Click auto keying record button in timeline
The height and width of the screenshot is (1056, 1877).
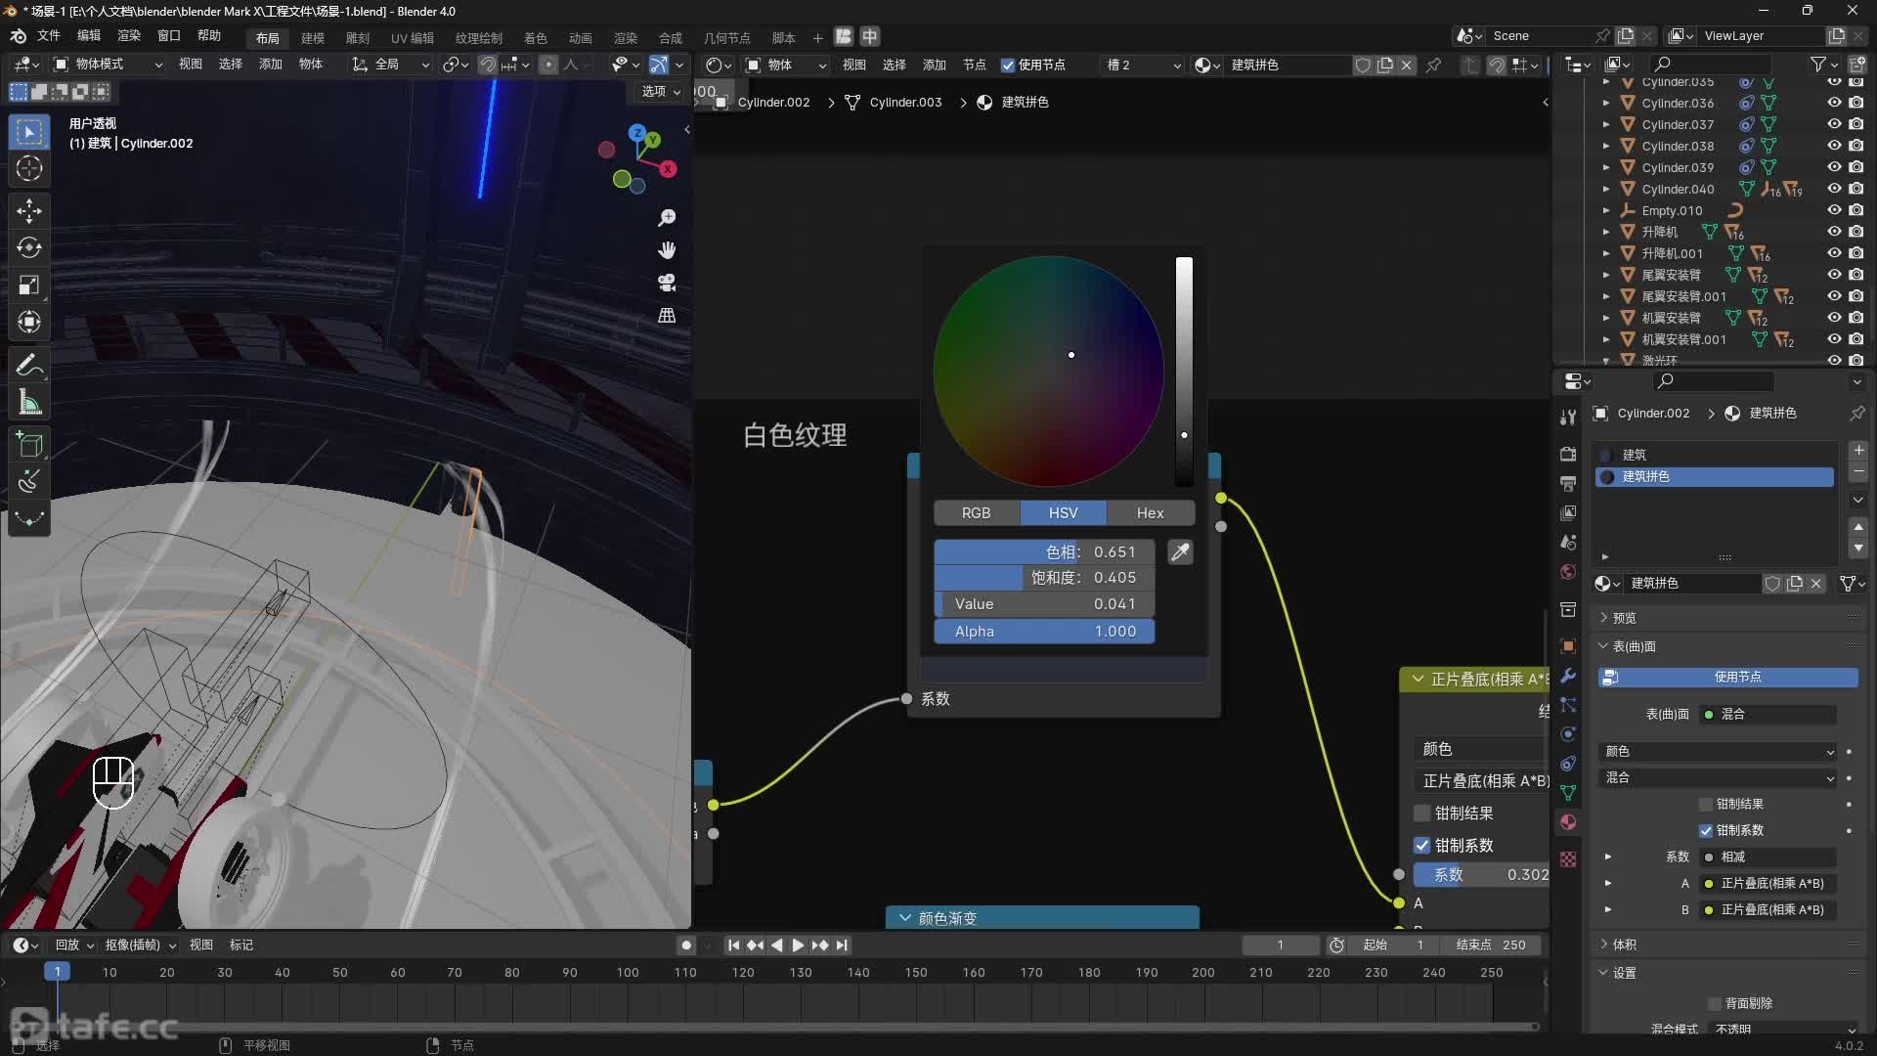coord(686,946)
